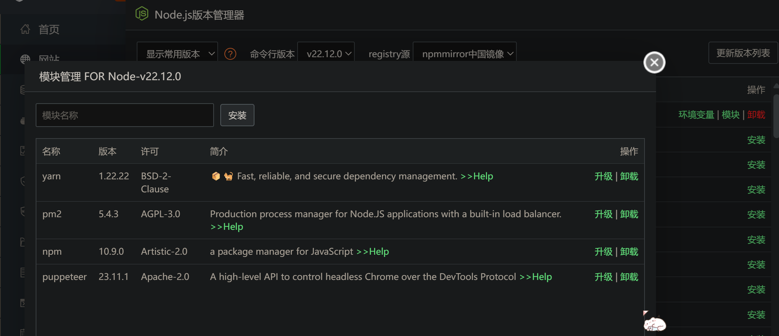Upgrade the puppeteer module
This screenshot has height=336, width=779.
[603, 277]
